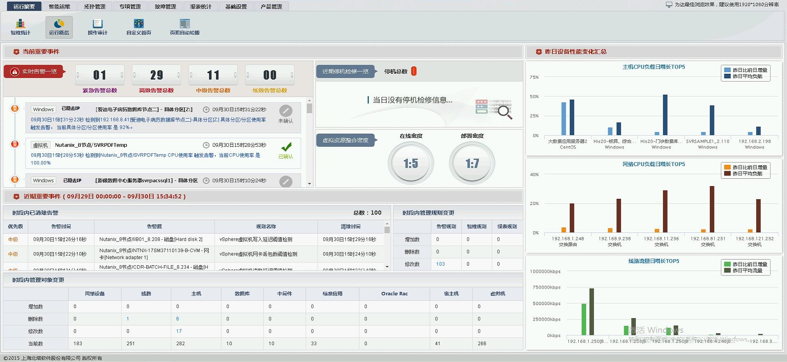The image size is (787, 362).
Task: Click the 17 link in 主机 修改数 row
Action: tap(179, 331)
